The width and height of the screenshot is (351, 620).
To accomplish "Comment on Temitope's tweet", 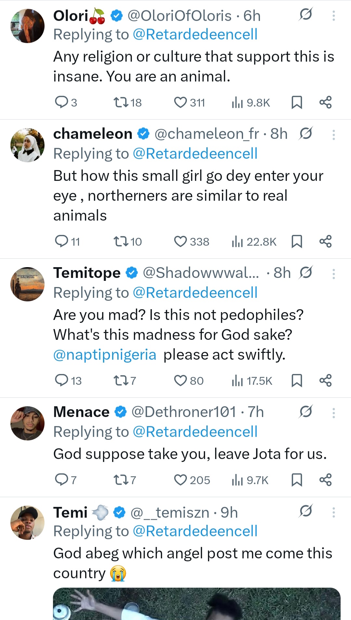I will (x=61, y=381).
